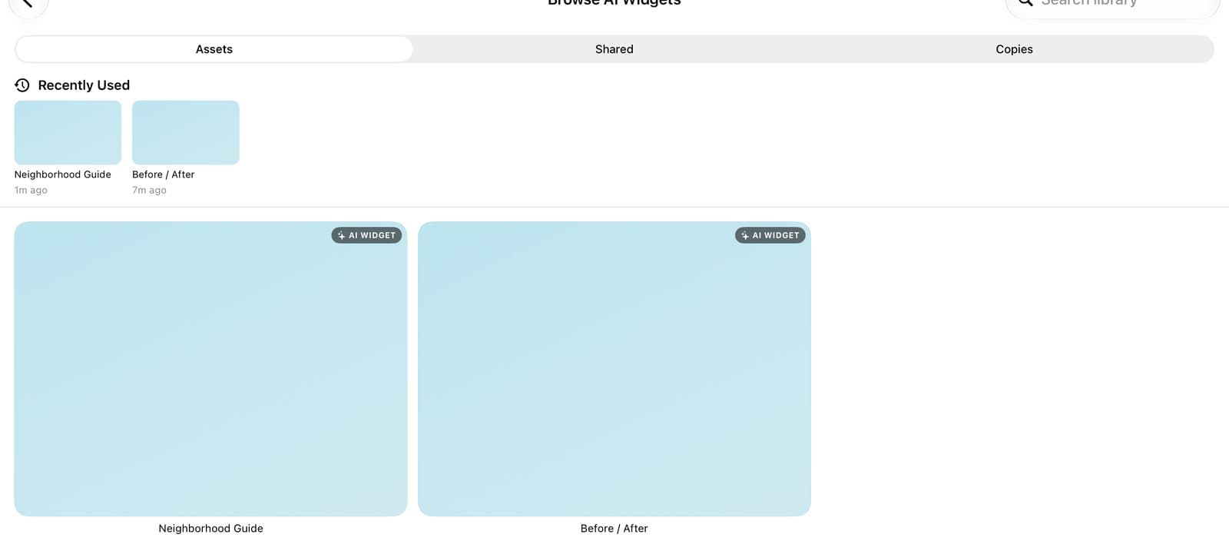The image size is (1229, 541).
Task: Select the large Before / After widget card
Action: coord(614,369)
